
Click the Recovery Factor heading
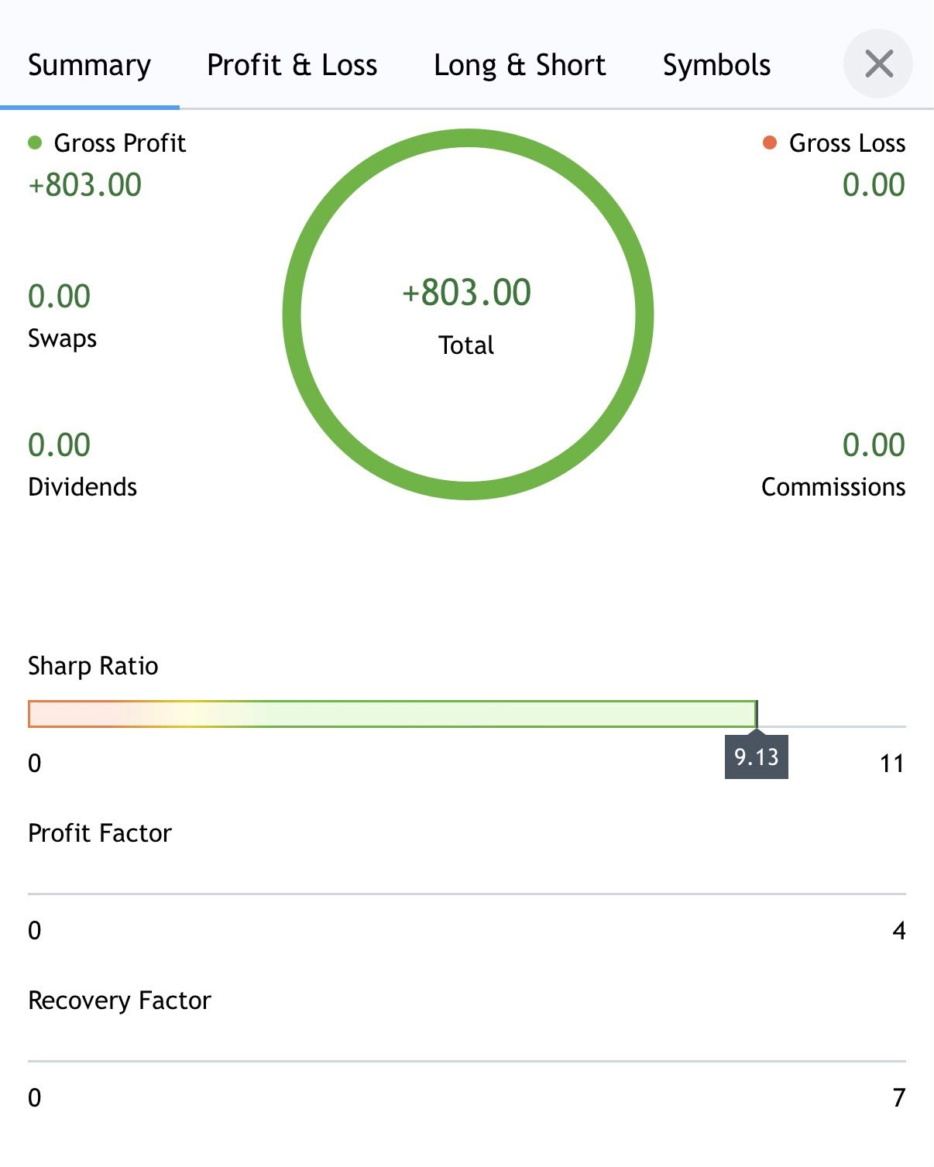[119, 1001]
